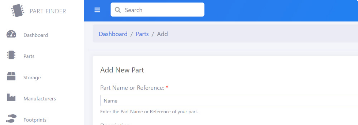Click the Storage box icon in the sidebar
Image resolution: width=358 pixels, height=125 pixels.
click(11, 76)
